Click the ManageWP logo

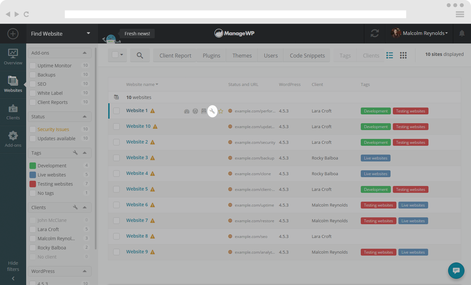235,33
